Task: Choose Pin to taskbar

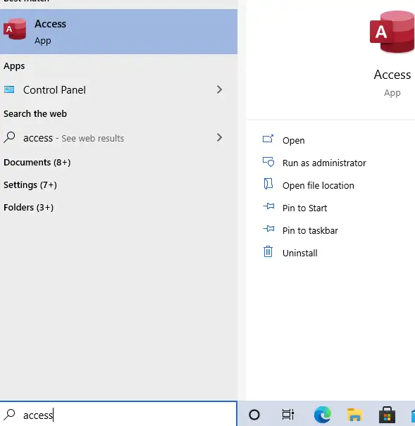Action: (x=310, y=231)
